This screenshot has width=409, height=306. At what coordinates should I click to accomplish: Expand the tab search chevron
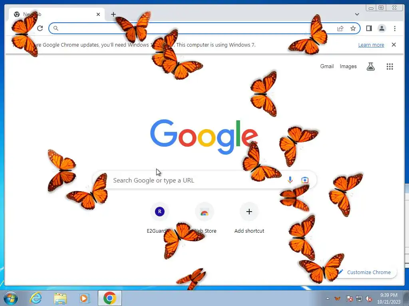pos(357,14)
